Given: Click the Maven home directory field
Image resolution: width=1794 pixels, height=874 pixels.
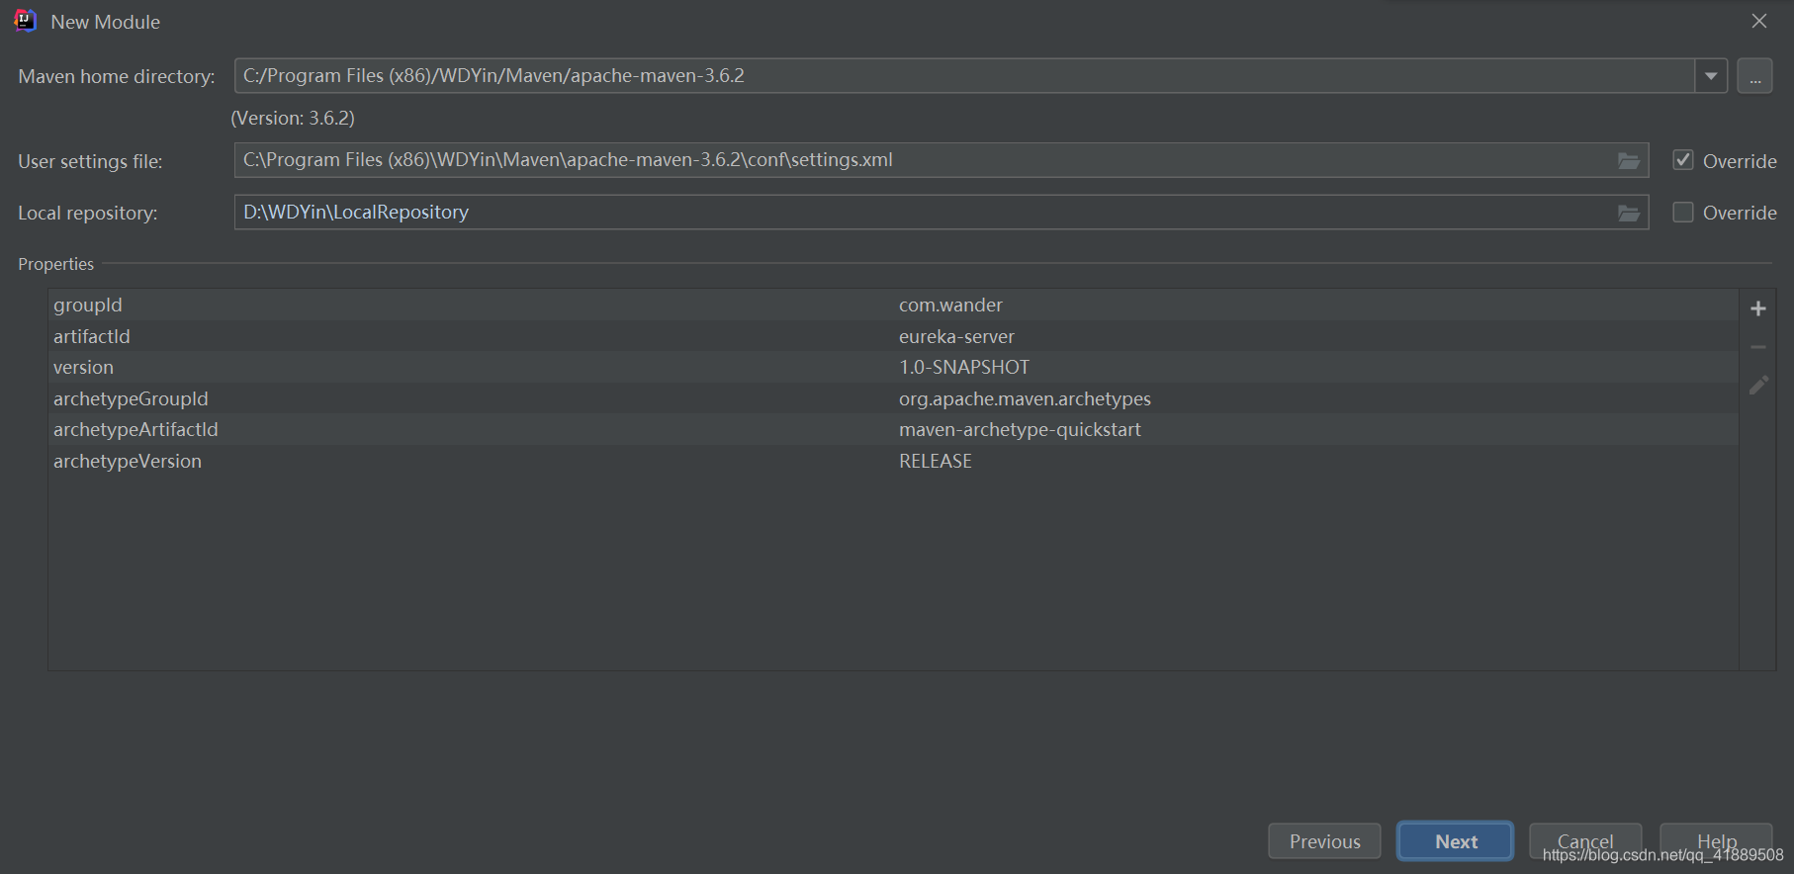Looking at the screenshot, I should pyautogui.click(x=964, y=76).
